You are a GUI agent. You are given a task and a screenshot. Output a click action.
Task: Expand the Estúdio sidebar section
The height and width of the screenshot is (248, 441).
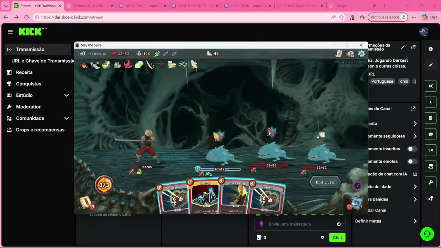(66, 95)
